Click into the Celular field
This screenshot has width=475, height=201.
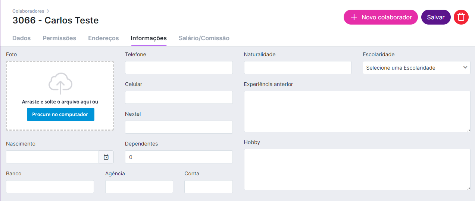179,98
